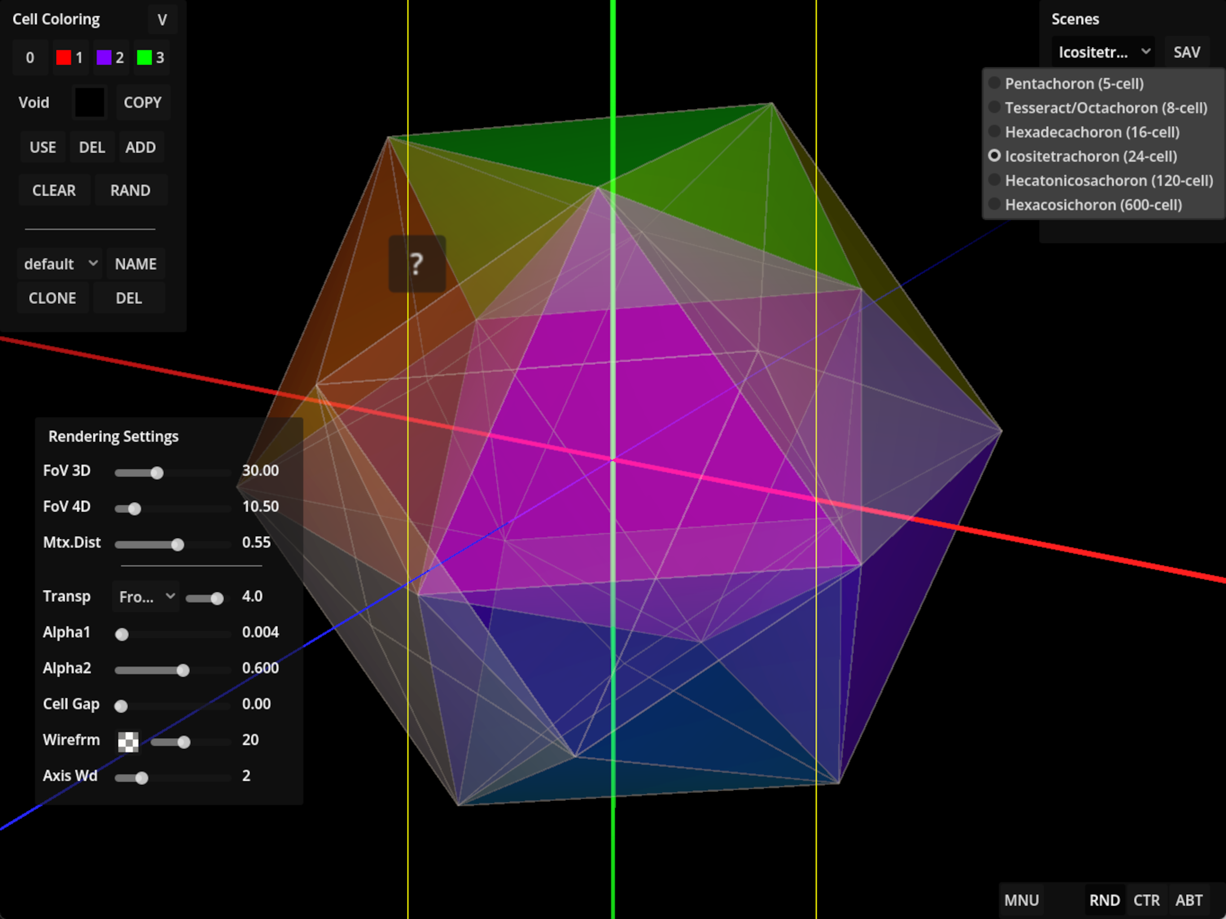Click the Cell Coloring panel title
This screenshot has width=1226, height=919.
[x=56, y=19]
